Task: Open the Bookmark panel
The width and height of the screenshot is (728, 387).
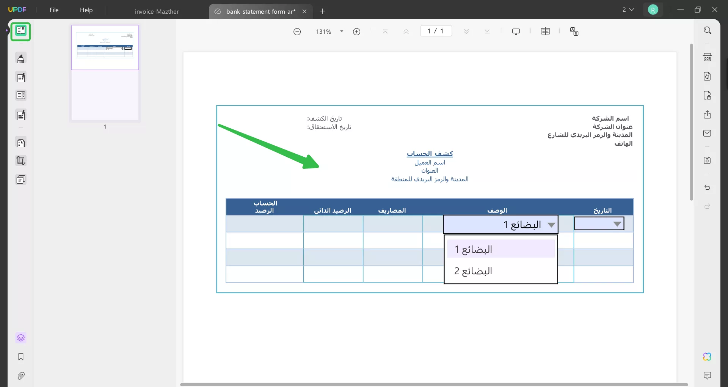Action: coord(21,357)
